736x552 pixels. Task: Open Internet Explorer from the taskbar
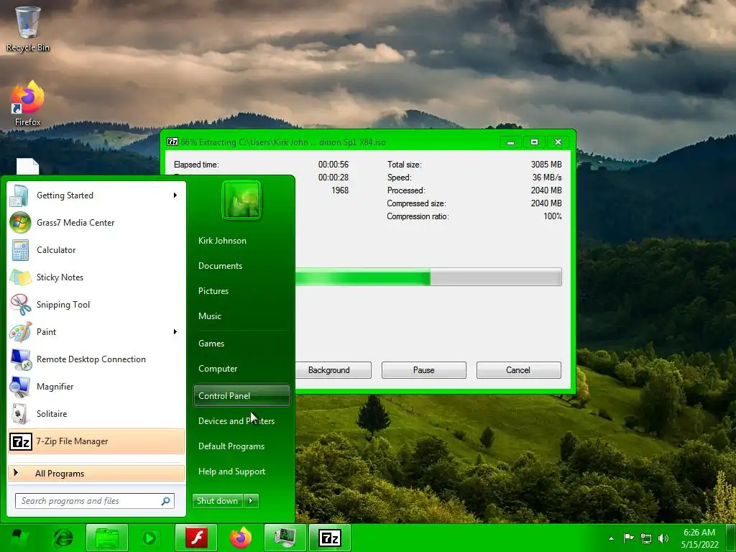64,538
